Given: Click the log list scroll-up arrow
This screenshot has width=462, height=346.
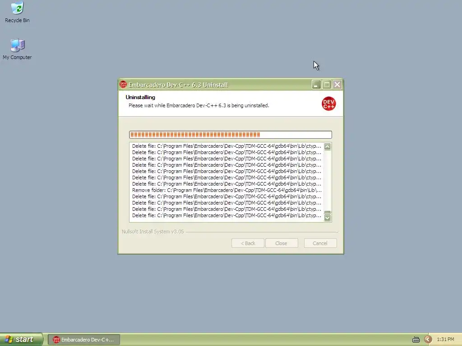Looking at the screenshot, I should [x=328, y=146].
